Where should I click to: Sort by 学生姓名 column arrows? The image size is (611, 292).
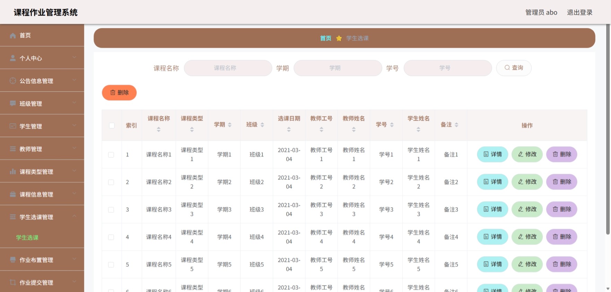pos(419,129)
